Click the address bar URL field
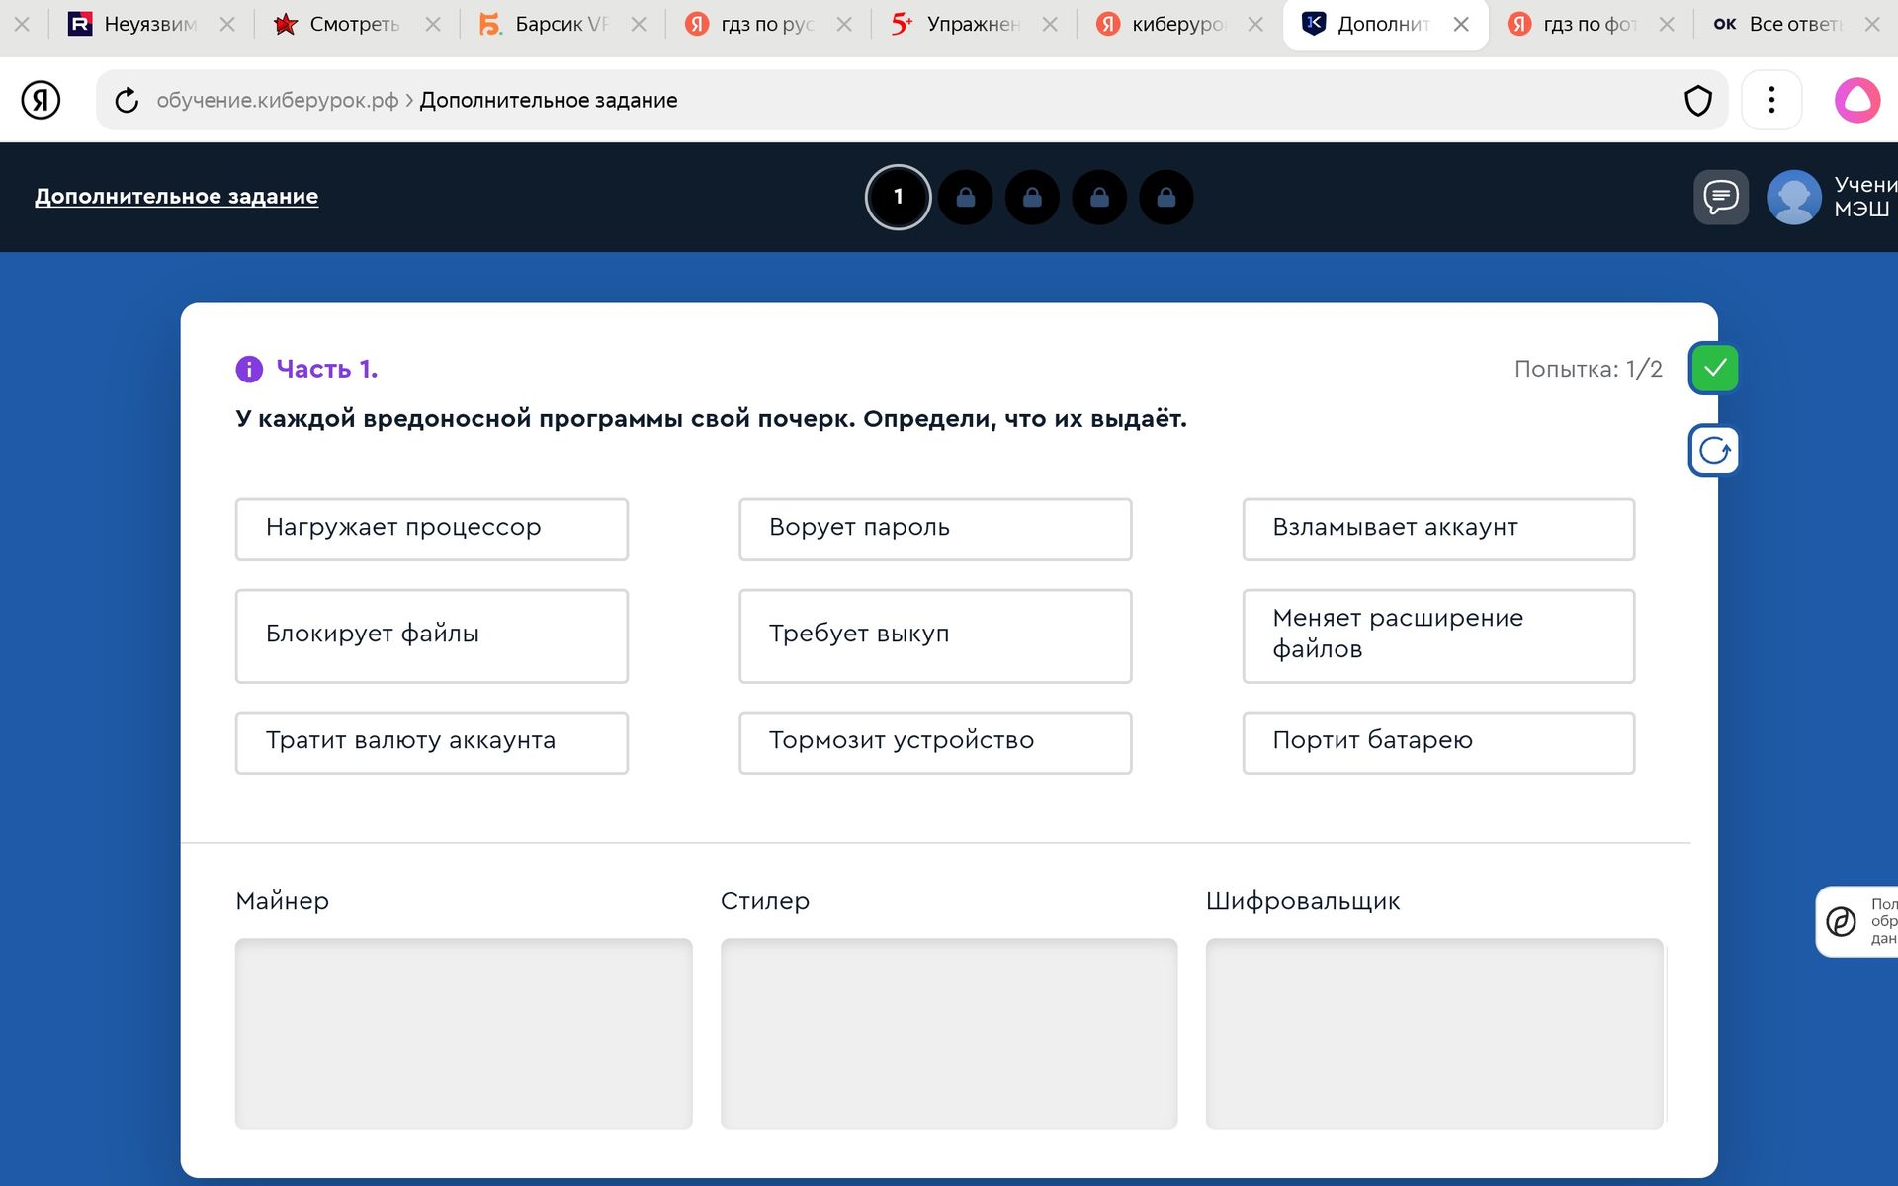This screenshot has width=1898, height=1186. tap(909, 100)
